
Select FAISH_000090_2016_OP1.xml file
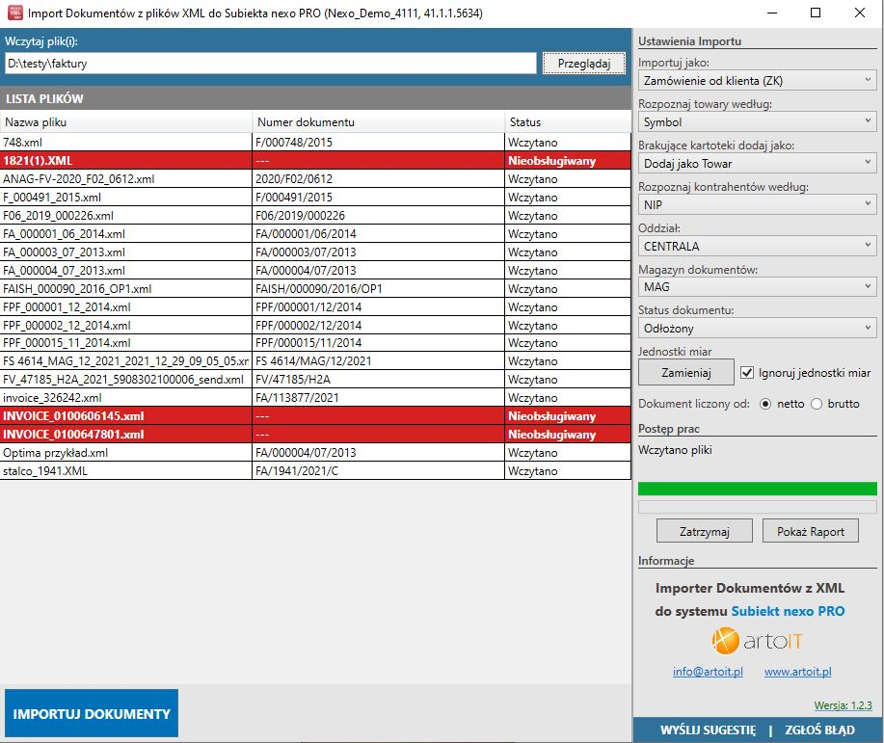315,289
